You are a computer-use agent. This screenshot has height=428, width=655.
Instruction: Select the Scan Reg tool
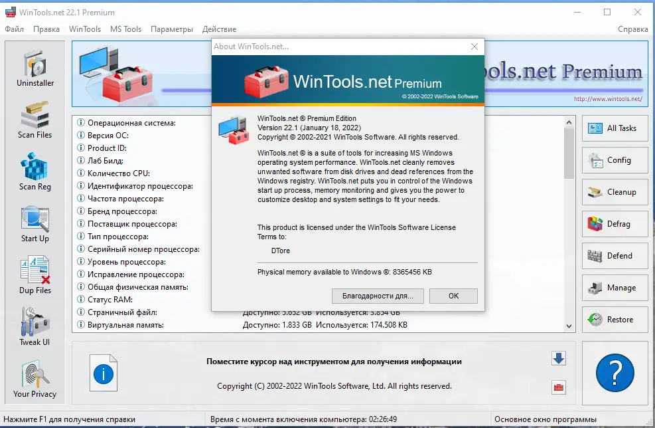pos(34,171)
